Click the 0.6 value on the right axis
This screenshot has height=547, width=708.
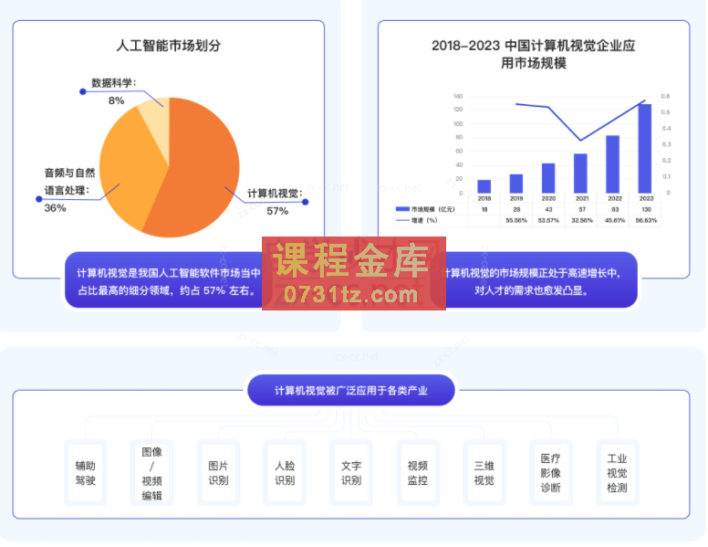coord(665,96)
